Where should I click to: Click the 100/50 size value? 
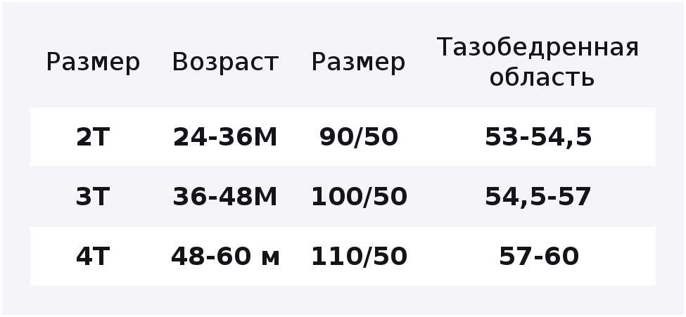[360, 197]
